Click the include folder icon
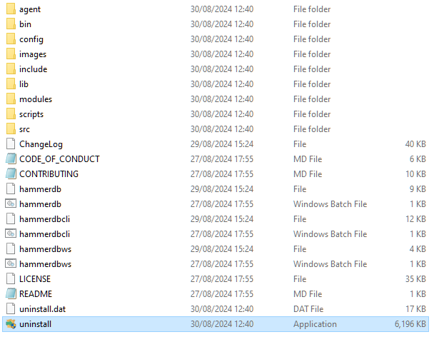 coord(11,69)
